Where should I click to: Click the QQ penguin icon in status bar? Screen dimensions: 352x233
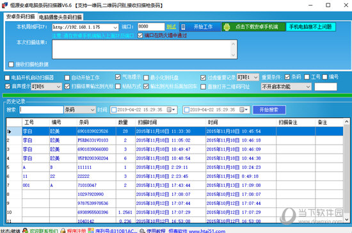pyautogui.click(x=25, y=230)
